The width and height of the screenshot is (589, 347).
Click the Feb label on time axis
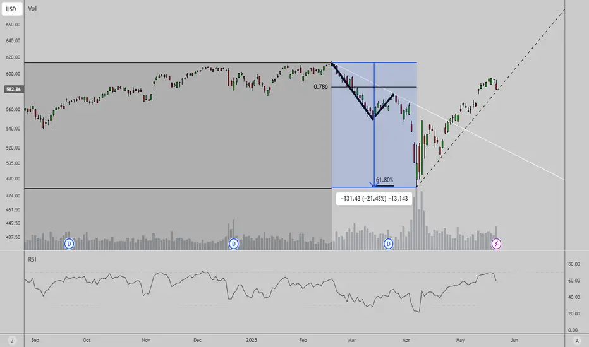303,340
